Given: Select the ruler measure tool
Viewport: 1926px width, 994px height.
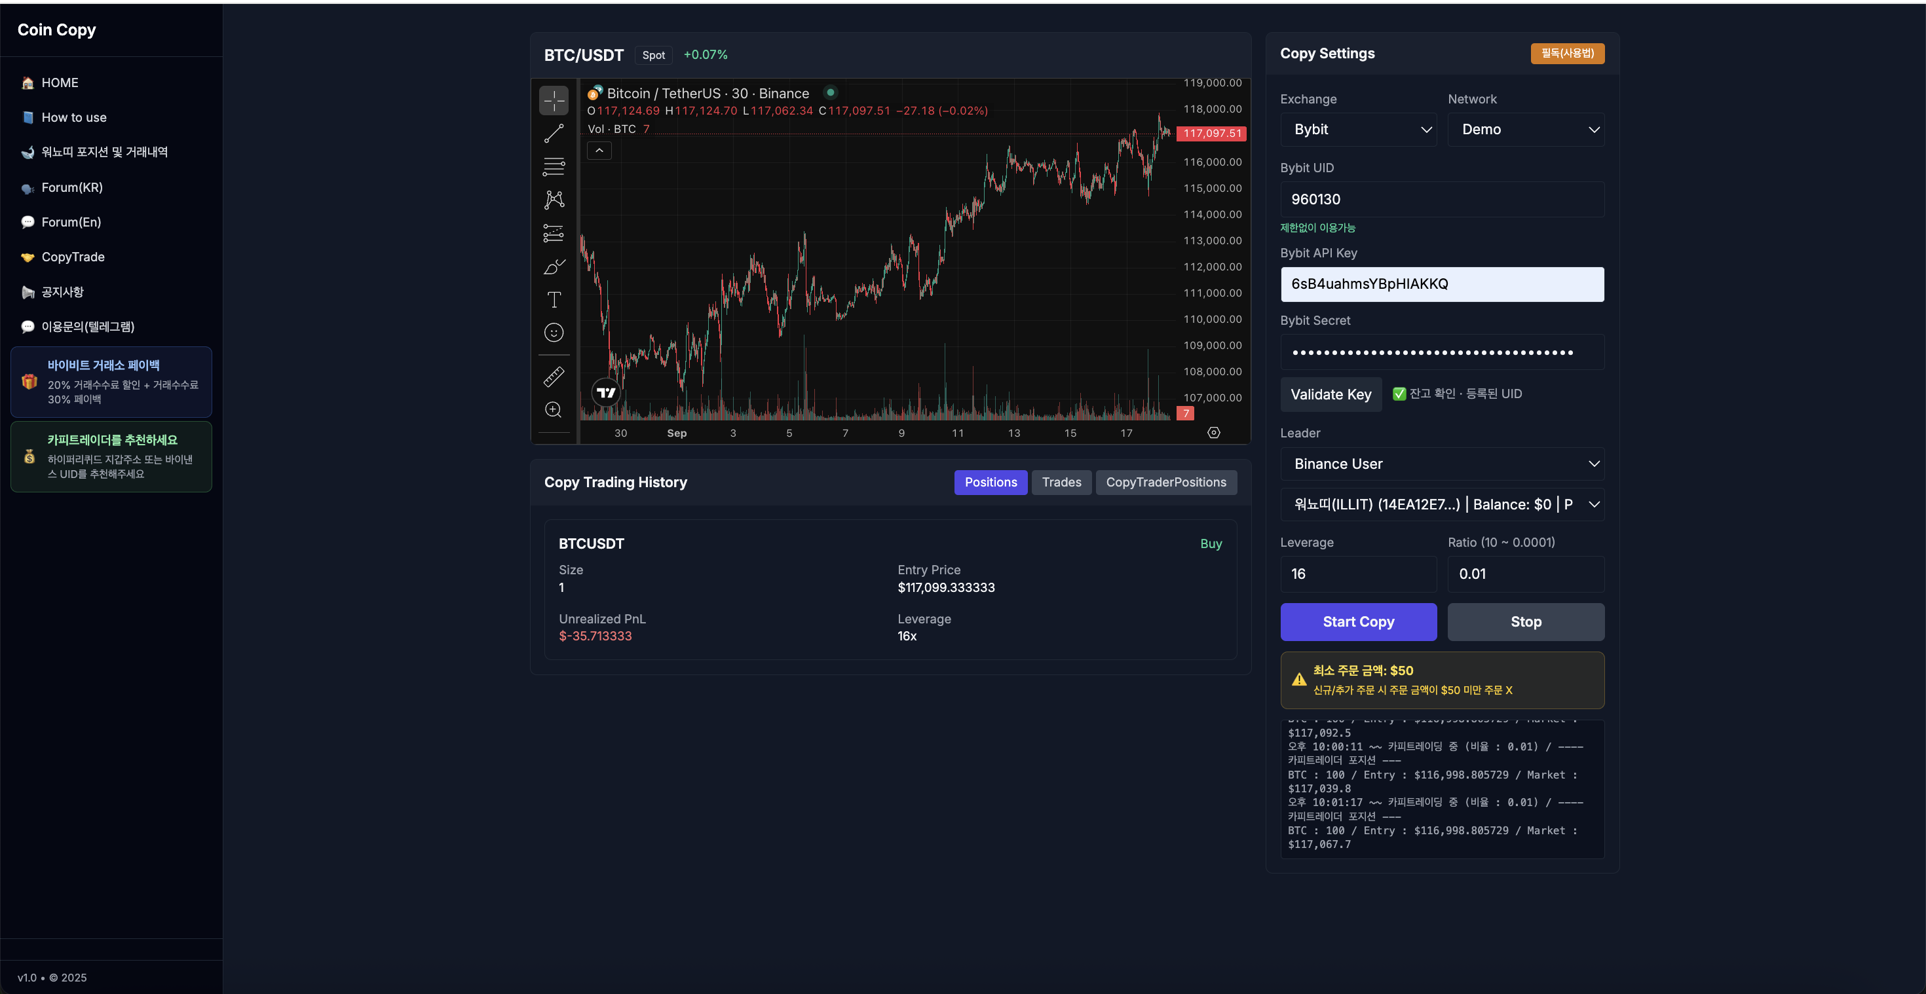Looking at the screenshot, I should (554, 377).
